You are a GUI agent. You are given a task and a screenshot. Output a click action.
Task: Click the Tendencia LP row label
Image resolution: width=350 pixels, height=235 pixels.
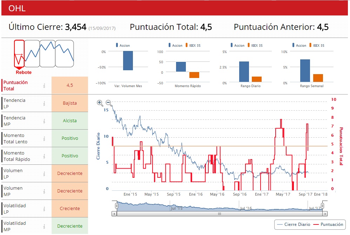(x=14, y=103)
